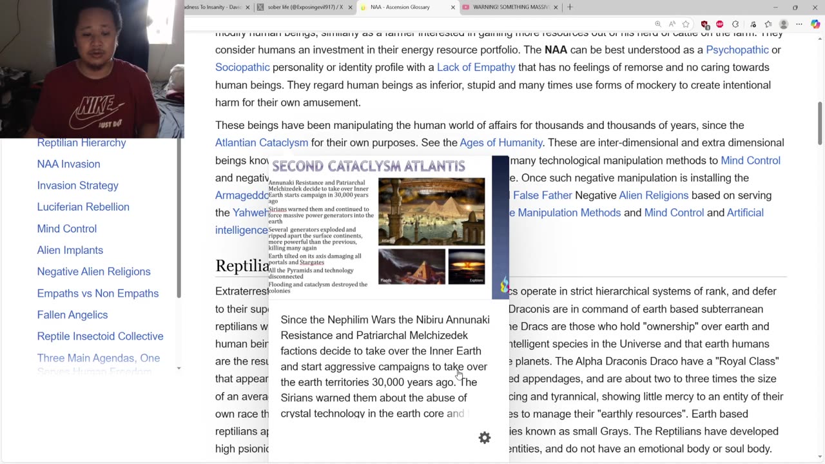825x464 pixels.
Task: Open the zoom magnifier icon in address bar
Action: [x=657, y=24]
